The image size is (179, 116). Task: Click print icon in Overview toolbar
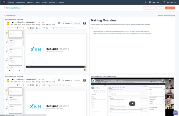click(x=17, y=28)
